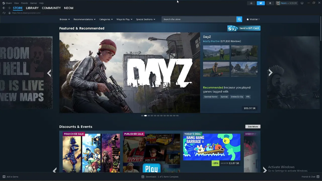Open the Friends menu
This screenshot has height=181, width=322.
(24, 3)
